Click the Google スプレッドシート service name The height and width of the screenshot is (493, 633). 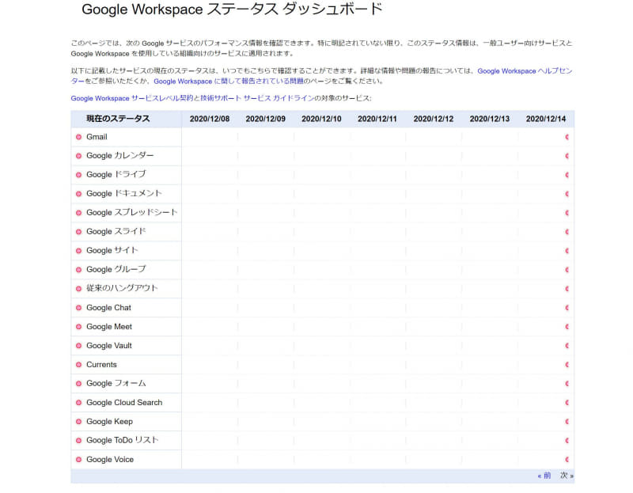[x=132, y=212]
